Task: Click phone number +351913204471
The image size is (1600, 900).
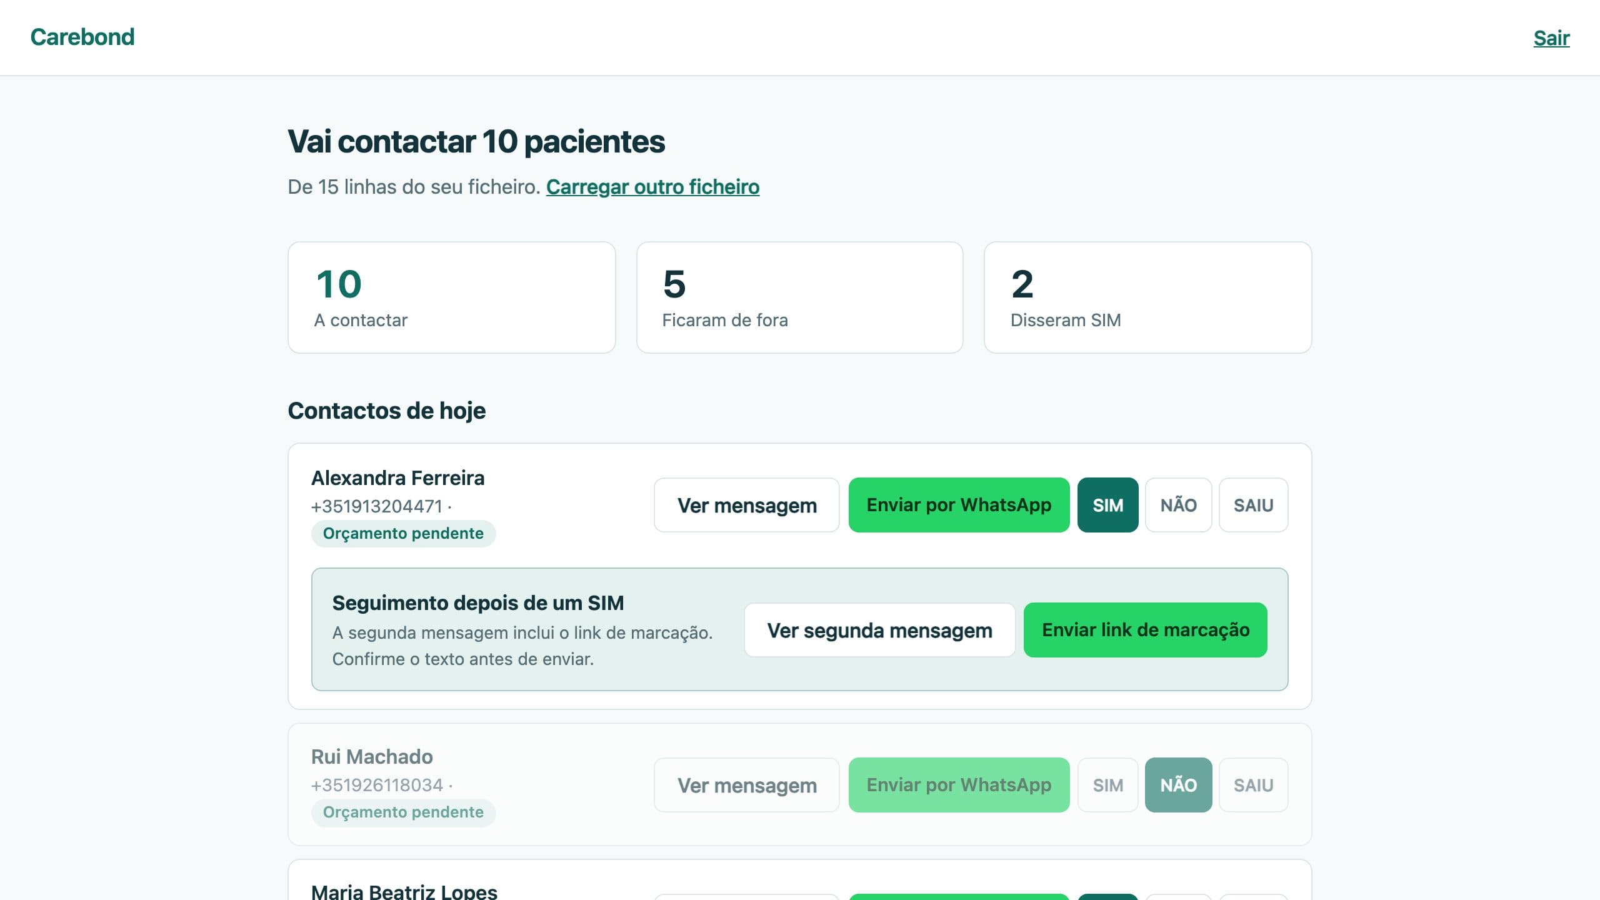Action: point(376,506)
